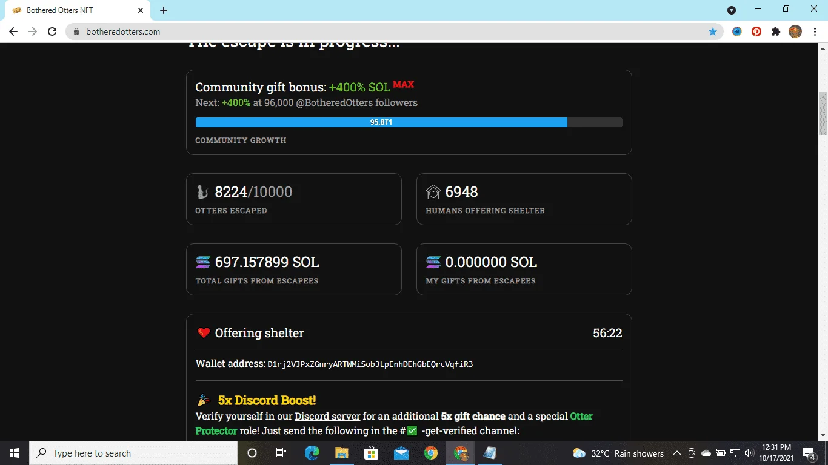
Task: Click the green Otter Protector role text
Action: tap(394, 424)
